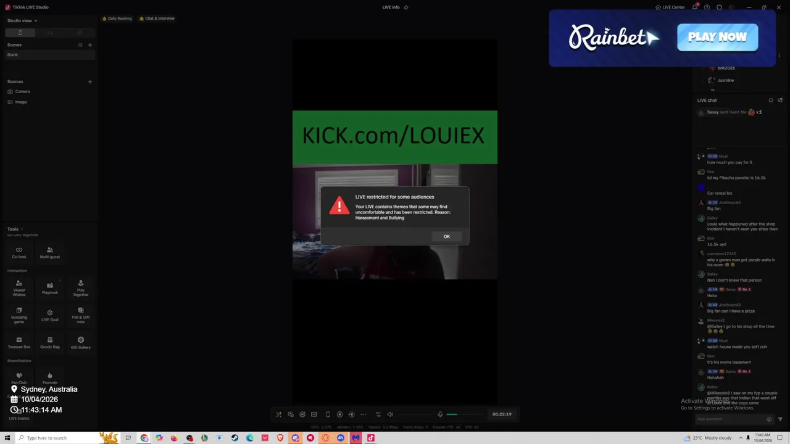Open the Fan Club tool

19,378
